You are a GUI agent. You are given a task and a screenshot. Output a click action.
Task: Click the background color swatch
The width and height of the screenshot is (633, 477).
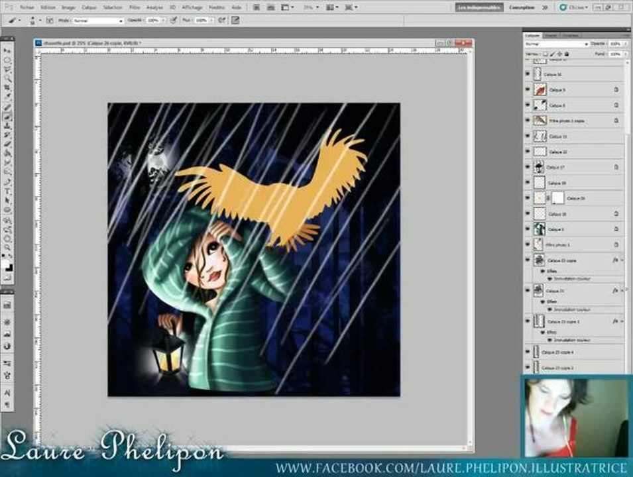pyautogui.click(x=9, y=268)
